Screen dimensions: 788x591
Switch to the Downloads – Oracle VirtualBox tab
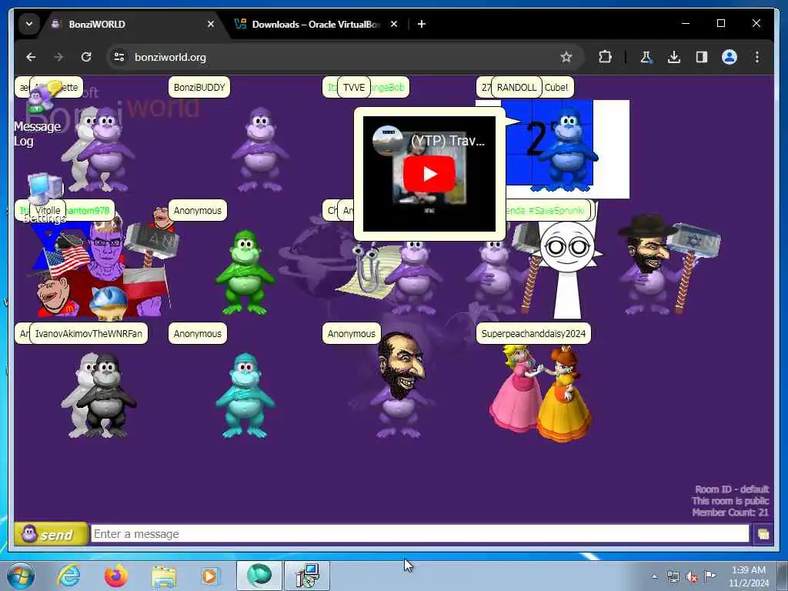coord(316,24)
